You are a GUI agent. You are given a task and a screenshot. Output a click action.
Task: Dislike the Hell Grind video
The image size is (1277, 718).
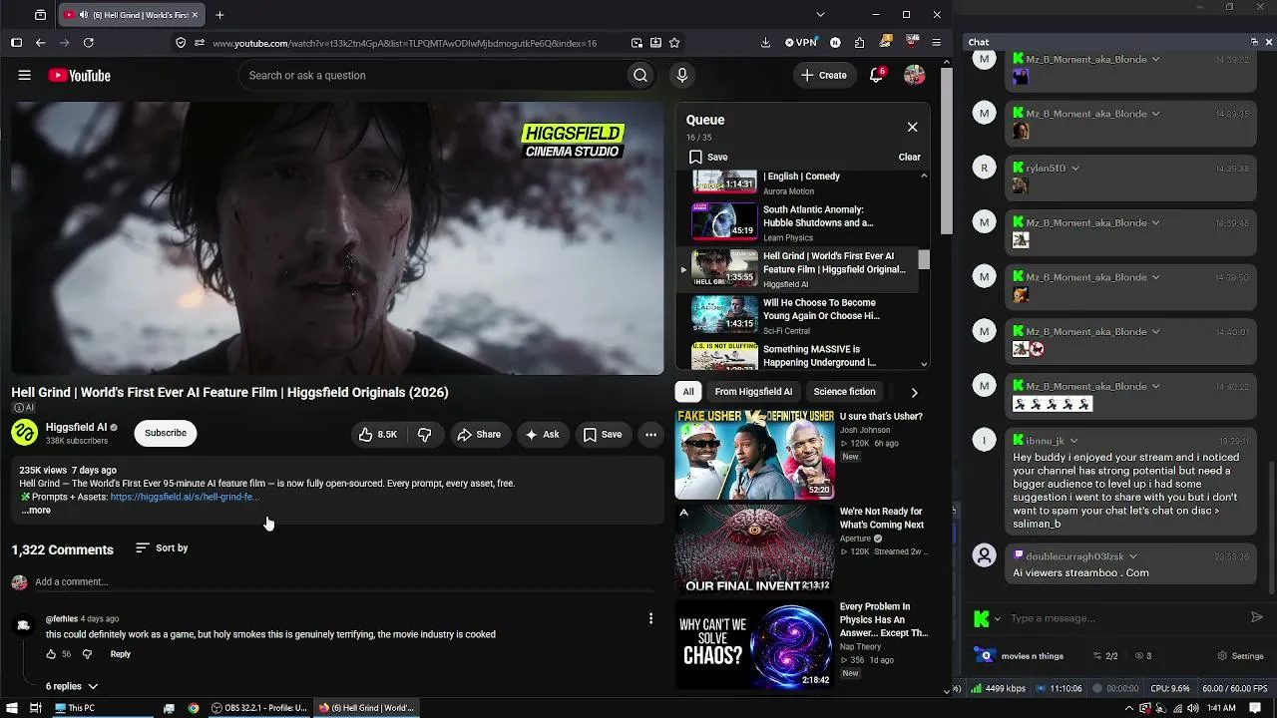(424, 434)
